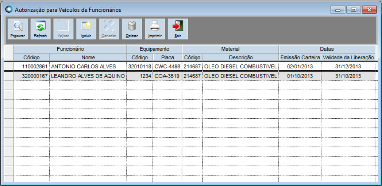The image size is (382, 186).
Task: Select the Material group header
Action: 230,49
